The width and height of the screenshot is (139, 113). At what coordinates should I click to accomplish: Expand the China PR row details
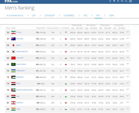[x=128, y=58]
